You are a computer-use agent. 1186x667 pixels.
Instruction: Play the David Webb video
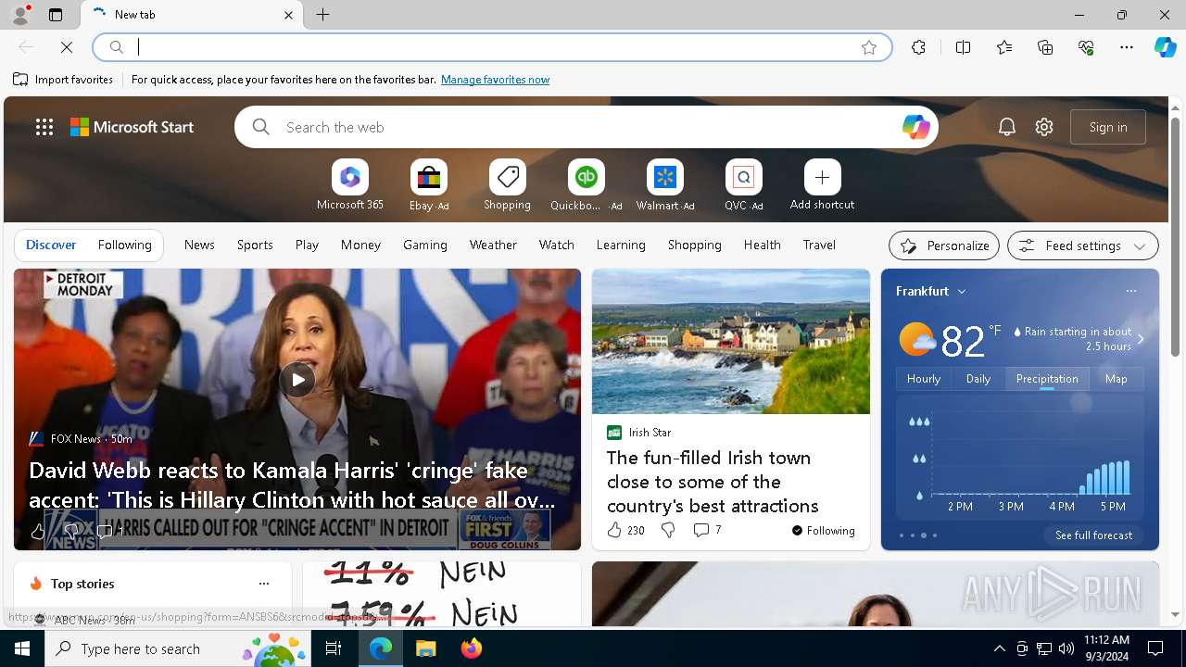pyautogui.click(x=297, y=379)
